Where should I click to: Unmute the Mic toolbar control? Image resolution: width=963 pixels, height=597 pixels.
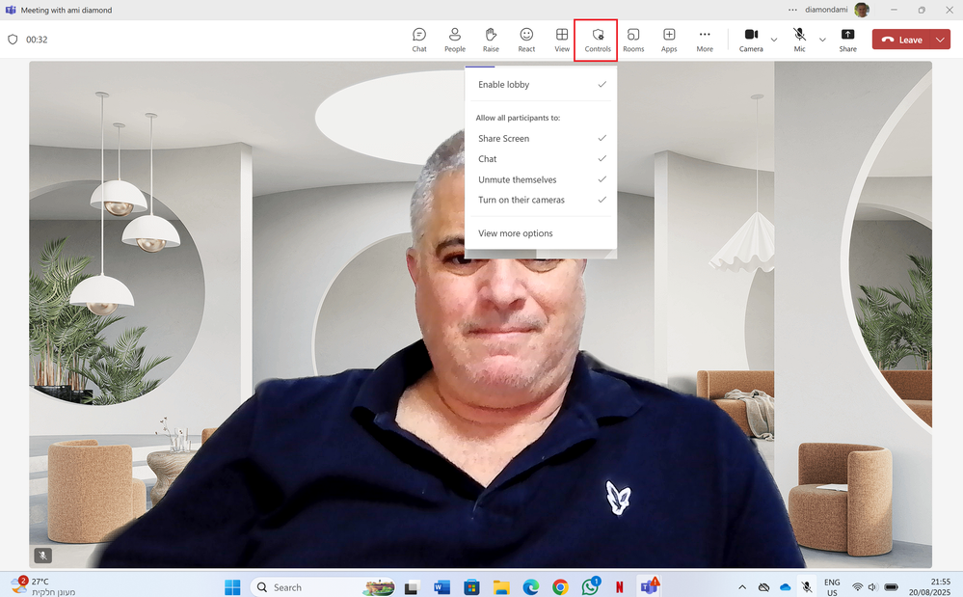[799, 40]
